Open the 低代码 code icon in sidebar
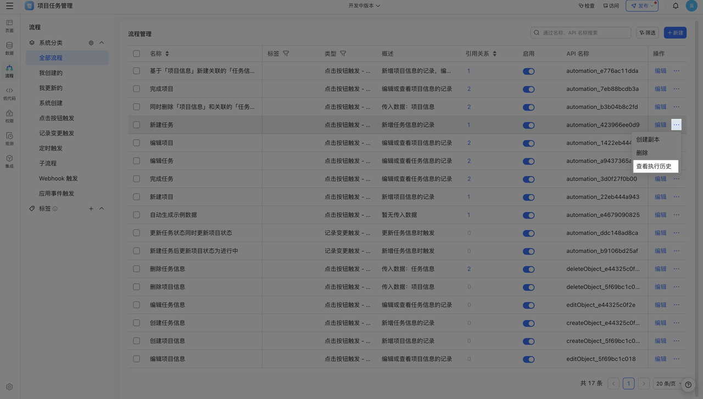The height and width of the screenshot is (399, 703). coord(9,93)
